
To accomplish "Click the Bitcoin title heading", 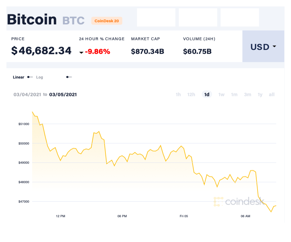I will 32,20.
